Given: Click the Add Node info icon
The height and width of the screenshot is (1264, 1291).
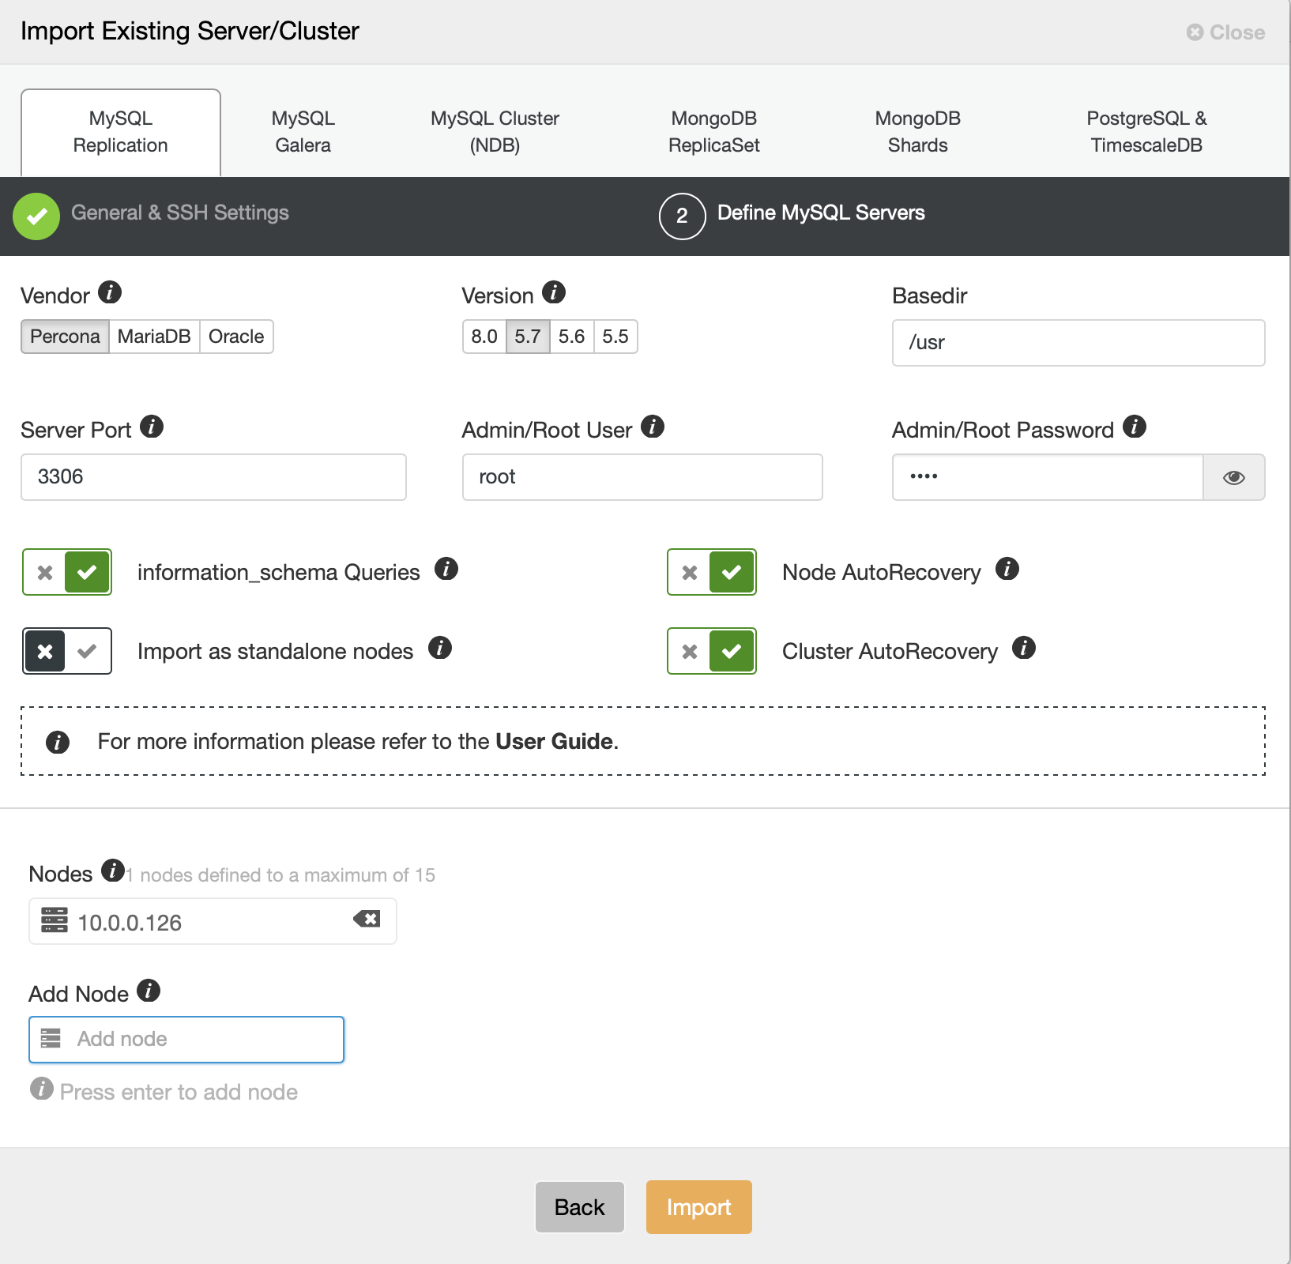Looking at the screenshot, I should click(x=149, y=991).
